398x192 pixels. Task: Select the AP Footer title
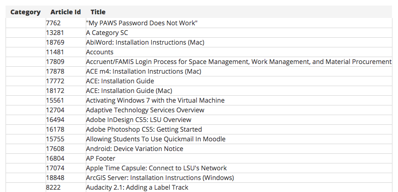click(x=101, y=158)
